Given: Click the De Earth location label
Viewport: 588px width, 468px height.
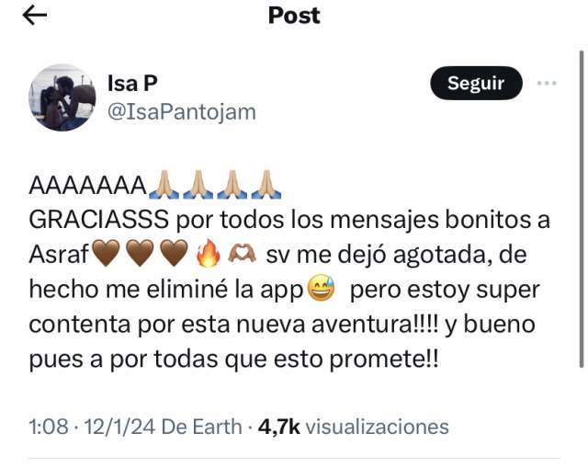Looking at the screenshot, I should pos(202,427).
